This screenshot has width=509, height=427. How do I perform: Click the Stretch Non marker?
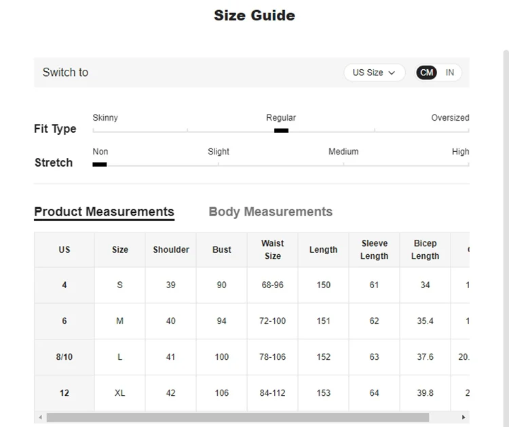(100, 165)
